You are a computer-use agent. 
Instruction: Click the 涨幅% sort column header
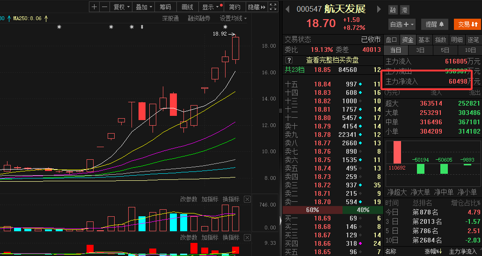pyautogui.click(x=433, y=252)
